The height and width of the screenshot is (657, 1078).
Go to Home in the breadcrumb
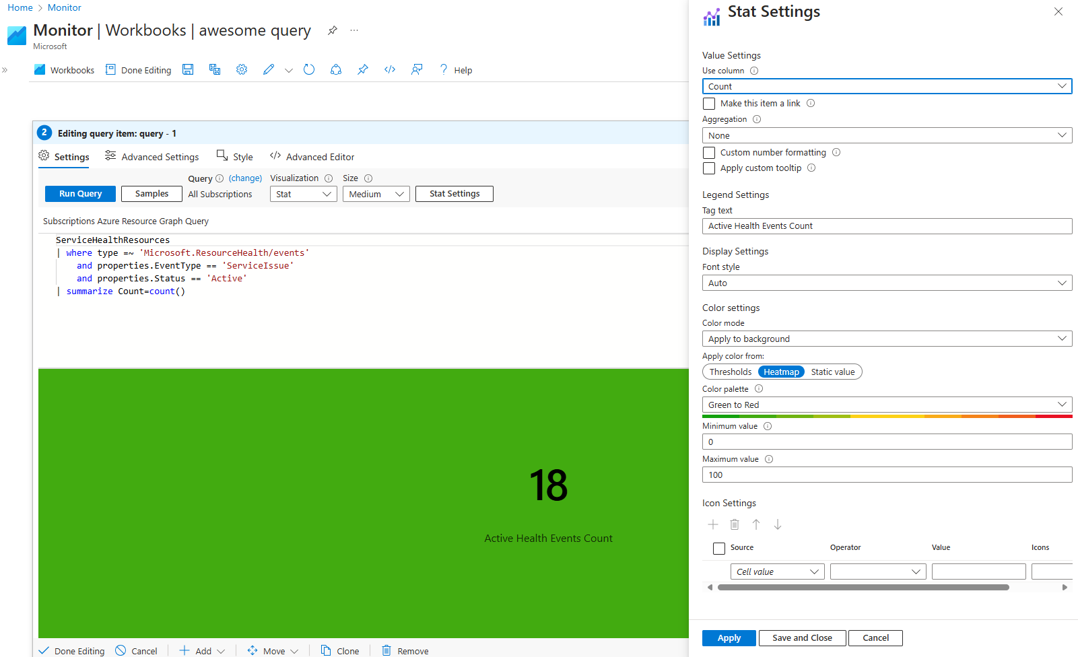20,7
